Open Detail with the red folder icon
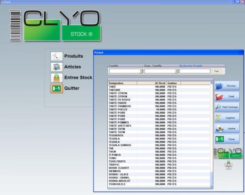 point(227,96)
